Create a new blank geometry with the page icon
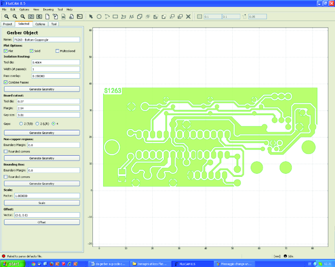This screenshot has width=335, height=267. click(47, 17)
